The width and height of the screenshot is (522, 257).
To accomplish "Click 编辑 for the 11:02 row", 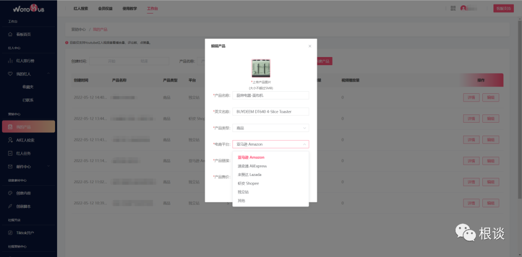I will click(x=491, y=182).
